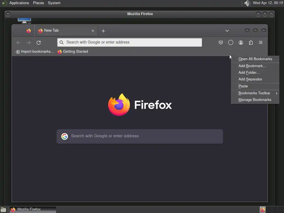Viewport: 284px width, 213px height.
Task: Open the System menu
Action: pyautogui.click(x=54, y=3)
